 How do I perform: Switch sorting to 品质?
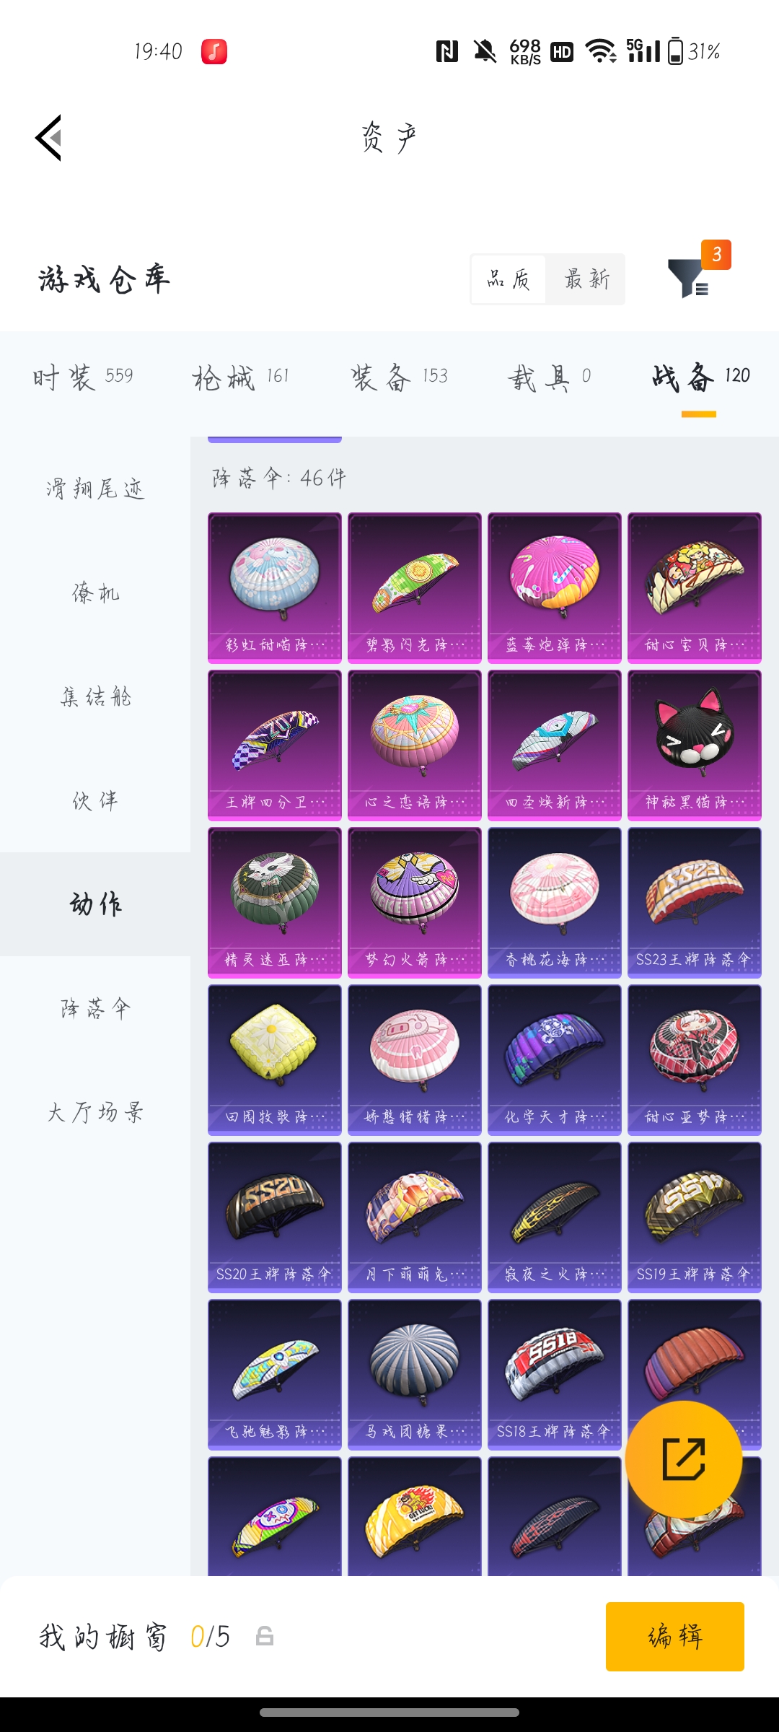tap(509, 279)
